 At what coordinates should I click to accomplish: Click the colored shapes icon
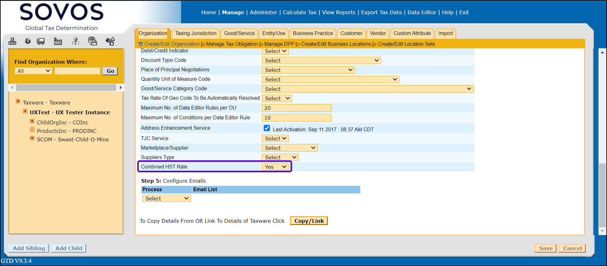tap(110, 41)
